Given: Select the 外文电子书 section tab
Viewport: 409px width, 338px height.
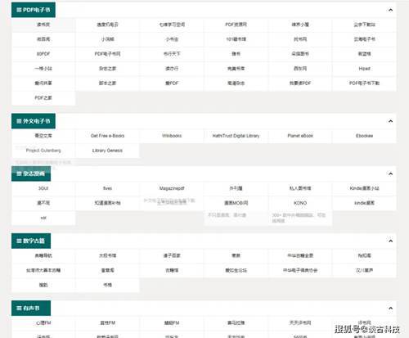Looking at the screenshot, I should [34, 121].
